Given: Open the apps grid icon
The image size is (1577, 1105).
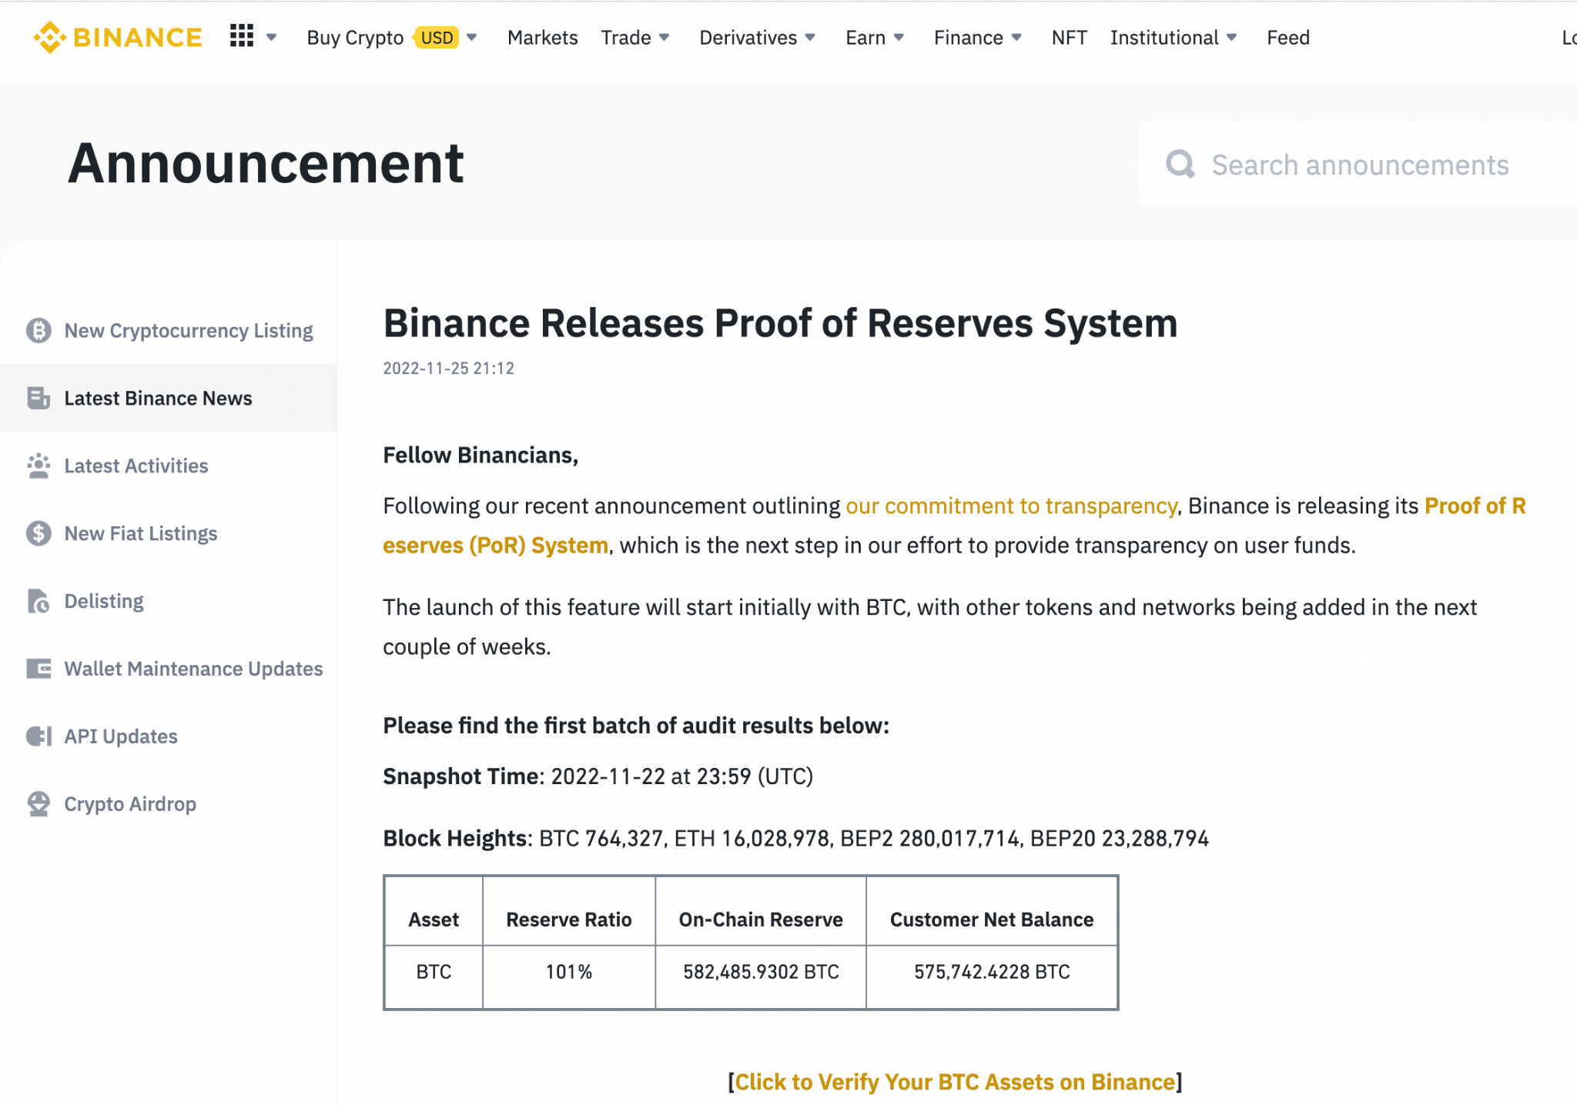Looking at the screenshot, I should [242, 36].
